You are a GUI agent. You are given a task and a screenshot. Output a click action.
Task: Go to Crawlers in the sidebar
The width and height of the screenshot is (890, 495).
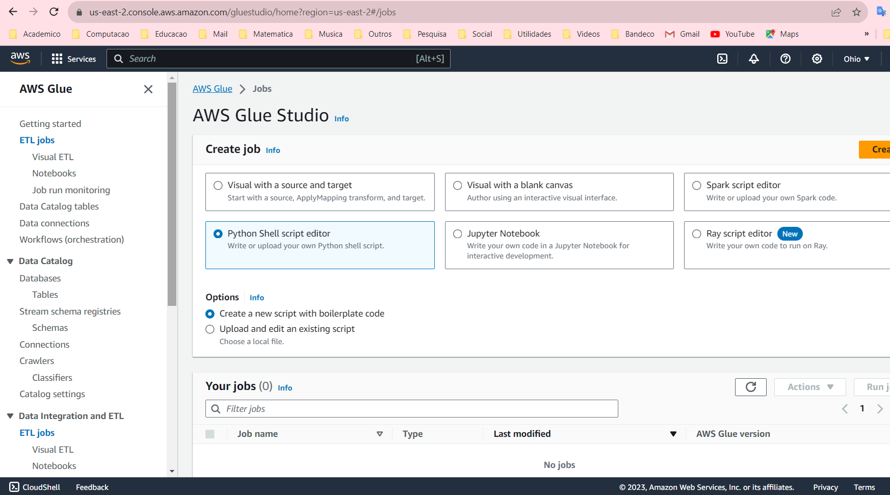click(37, 361)
